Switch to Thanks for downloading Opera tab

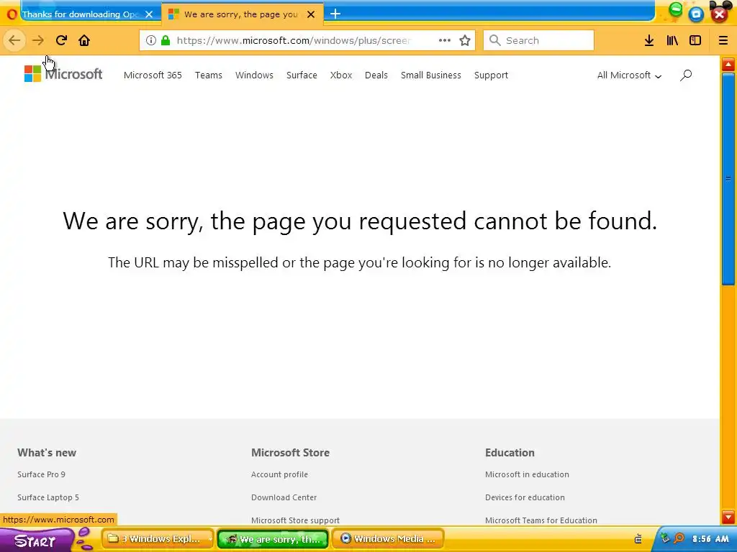[80, 14]
